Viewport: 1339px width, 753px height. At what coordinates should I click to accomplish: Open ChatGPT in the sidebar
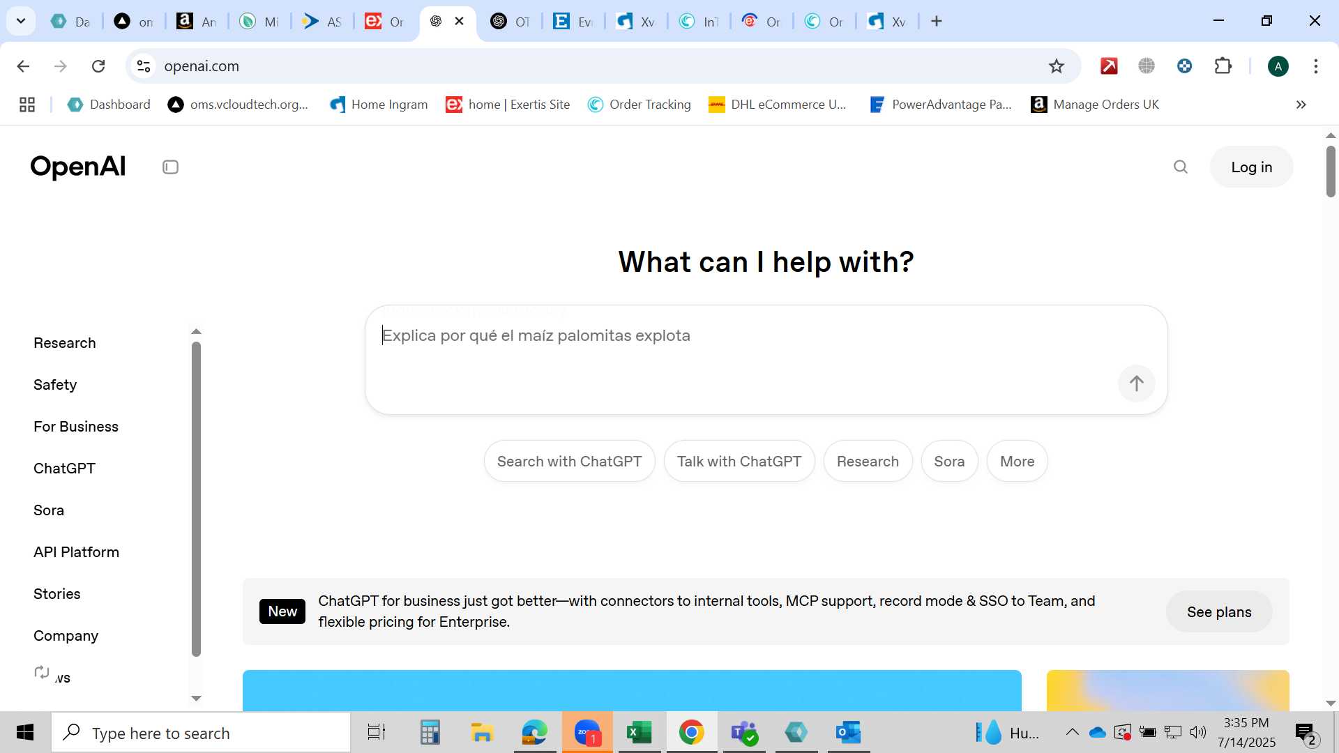pyautogui.click(x=64, y=469)
